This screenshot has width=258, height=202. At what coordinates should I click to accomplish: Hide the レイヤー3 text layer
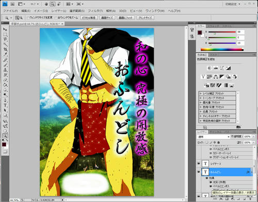[199, 163]
